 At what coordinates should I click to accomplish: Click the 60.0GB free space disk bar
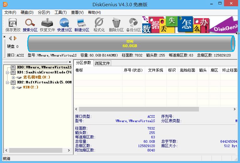130,43
